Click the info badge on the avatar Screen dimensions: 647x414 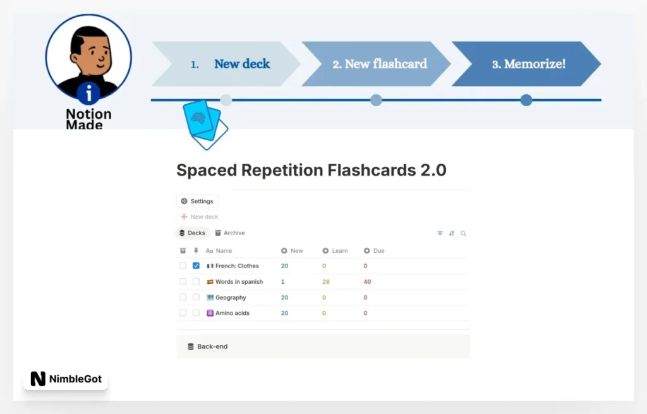point(89,94)
